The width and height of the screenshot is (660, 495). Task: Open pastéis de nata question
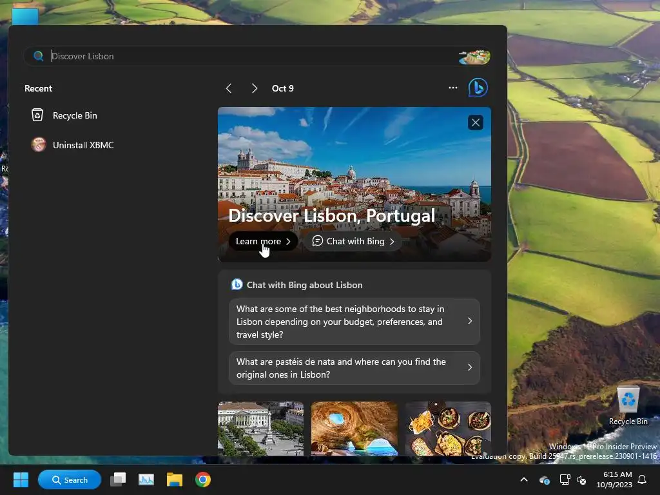click(x=354, y=368)
